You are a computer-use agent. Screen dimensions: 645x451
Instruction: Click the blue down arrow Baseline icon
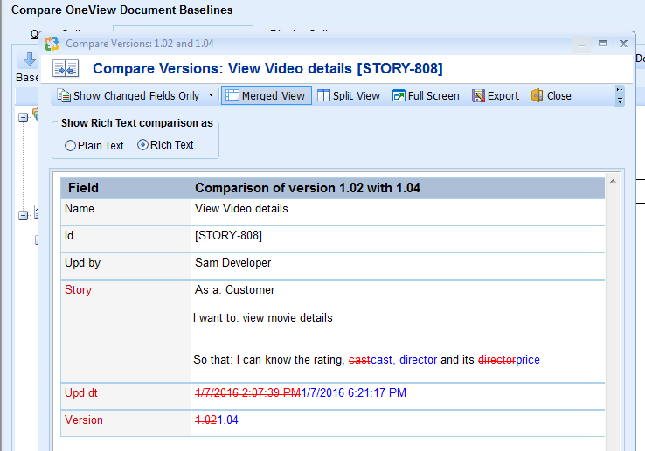26,60
